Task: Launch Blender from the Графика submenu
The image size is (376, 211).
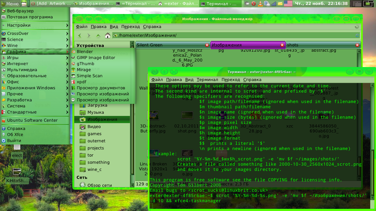Action: (x=103, y=52)
